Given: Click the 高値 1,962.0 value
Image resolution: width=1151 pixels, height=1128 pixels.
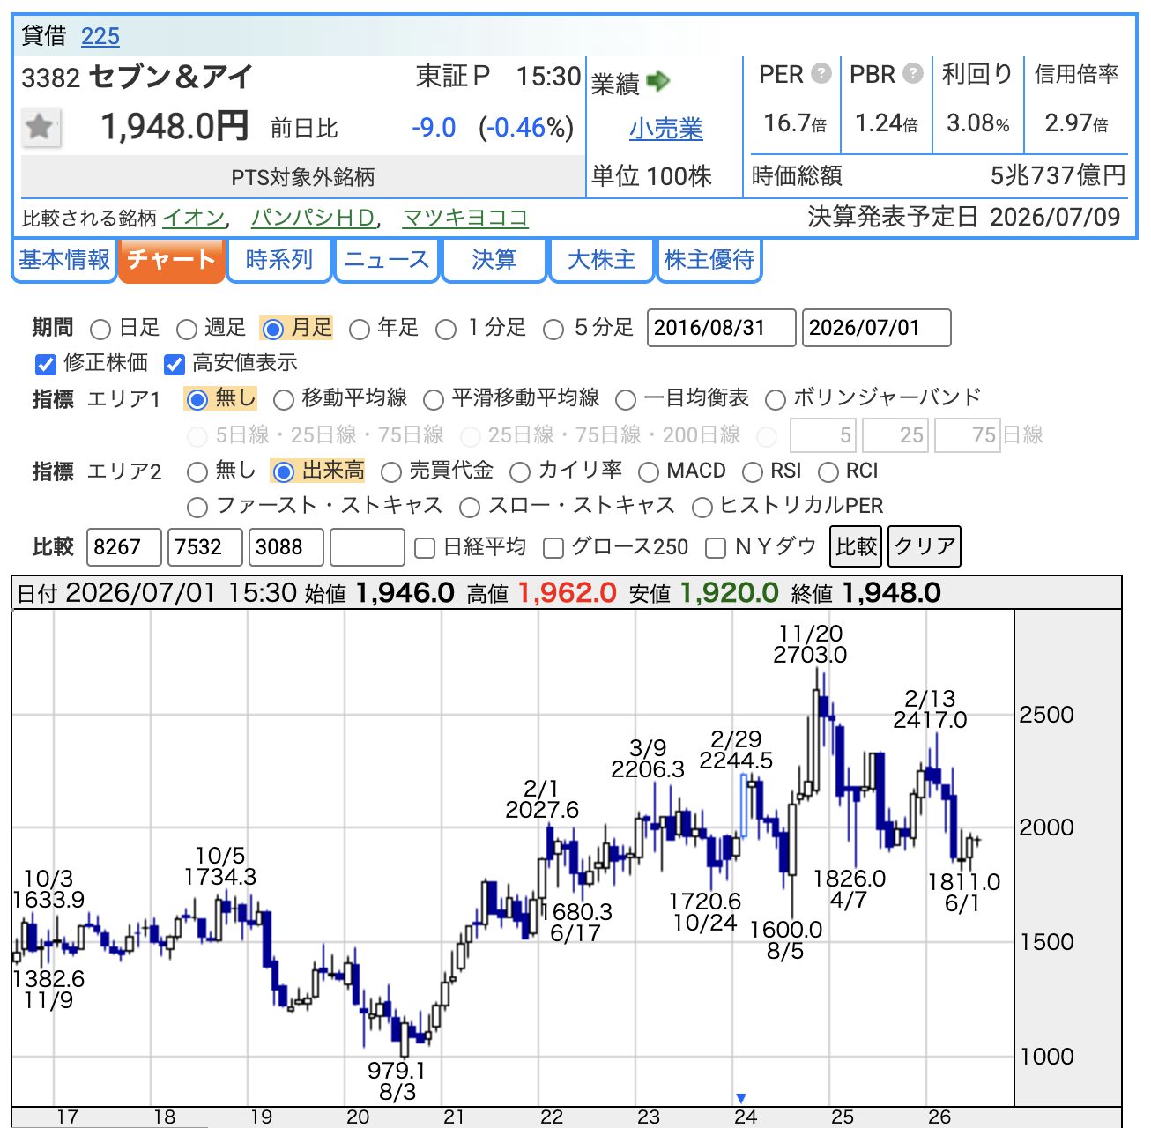Looking at the screenshot, I should [567, 593].
